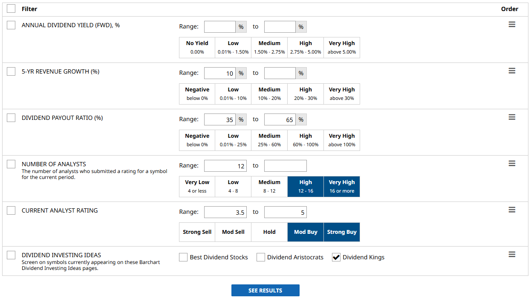Click reorder handle for Number of Analysts filter
The image size is (531, 298).
(512, 164)
